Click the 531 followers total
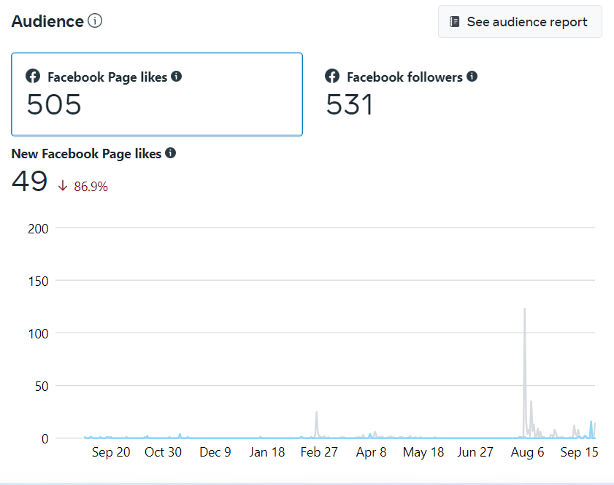The image size is (614, 485). coord(350,106)
